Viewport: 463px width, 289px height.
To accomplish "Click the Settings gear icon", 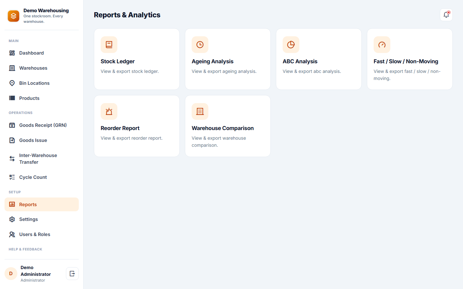I will (x=12, y=219).
